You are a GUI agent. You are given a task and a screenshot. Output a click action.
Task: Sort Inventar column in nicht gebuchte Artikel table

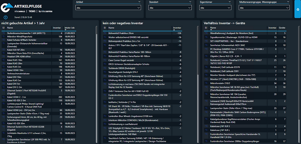point(57,28)
